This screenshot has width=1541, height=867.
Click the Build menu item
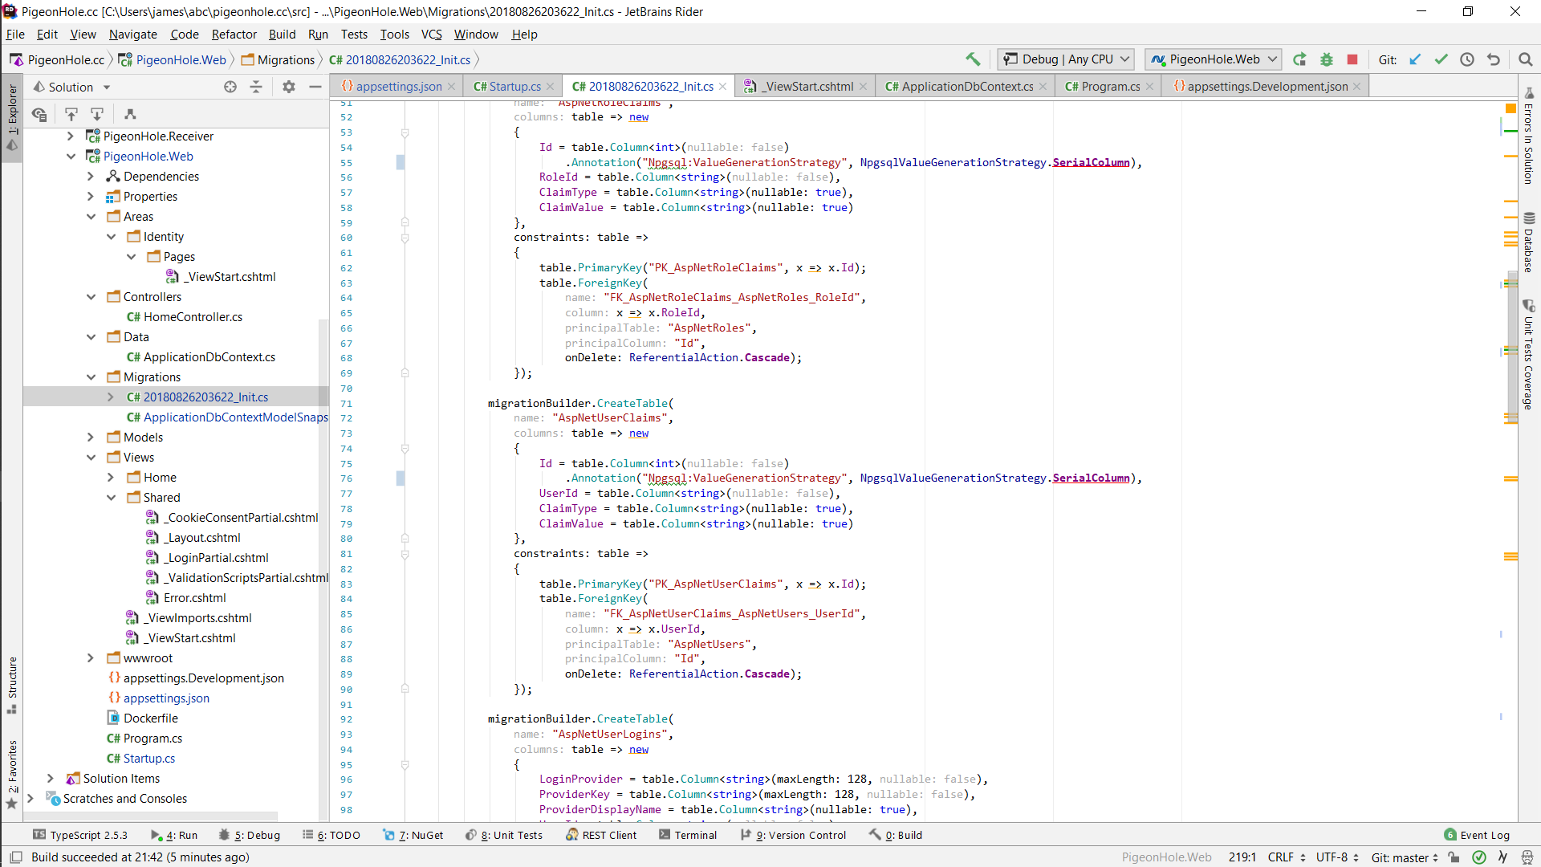pos(282,34)
